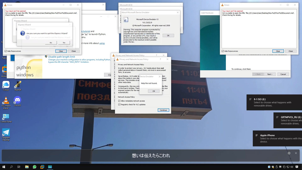Click Clear in the right Errors window
The image size is (302, 170).
coord(278,51)
